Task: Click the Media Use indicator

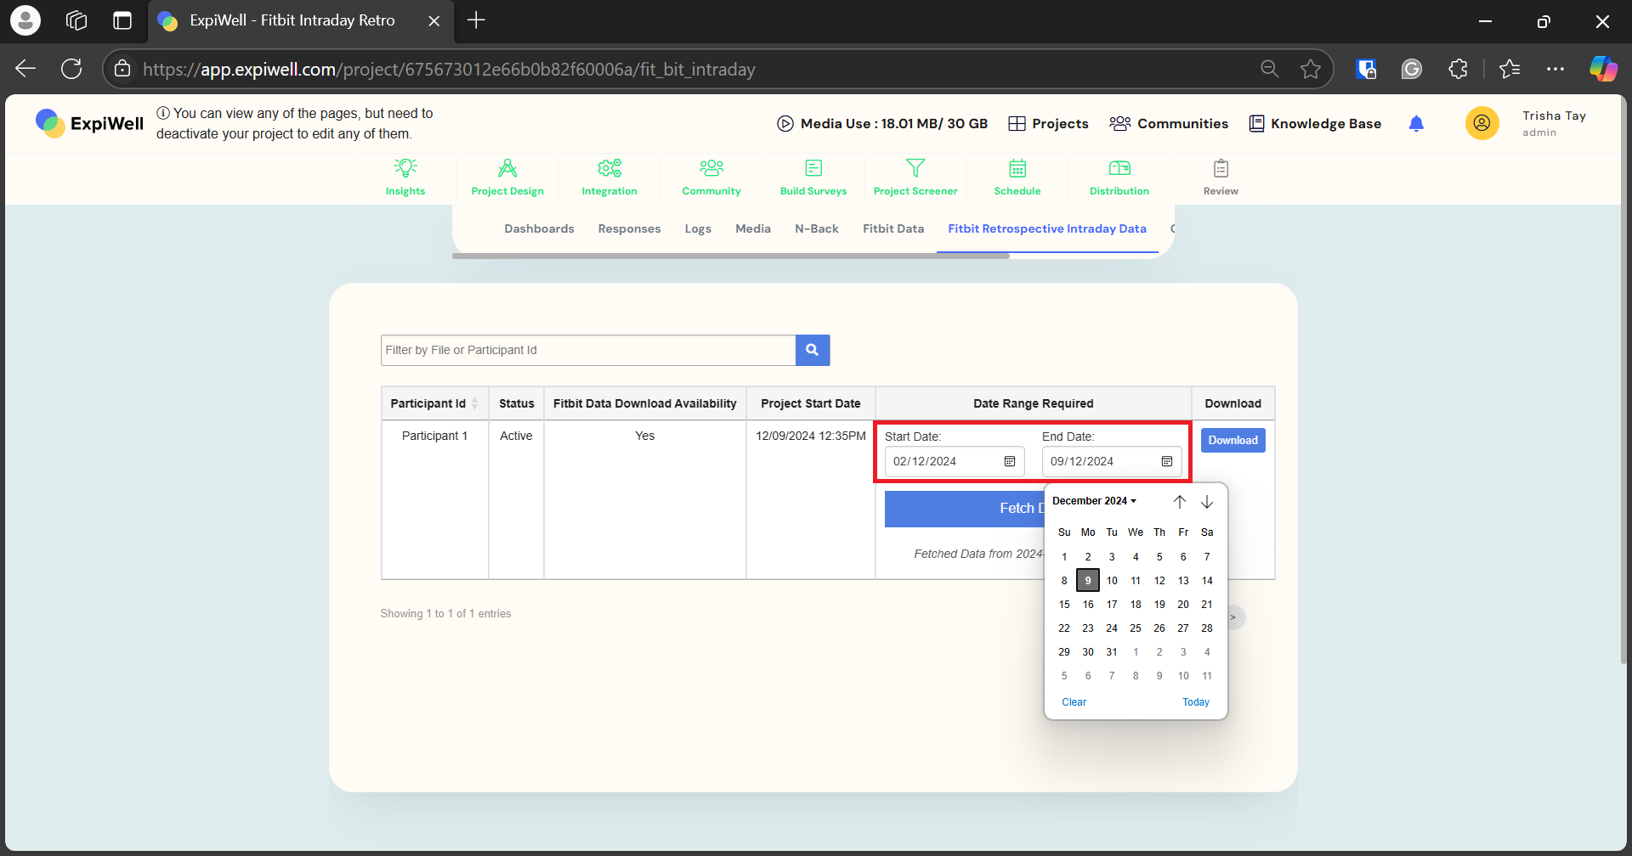Action: tap(882, 124)
